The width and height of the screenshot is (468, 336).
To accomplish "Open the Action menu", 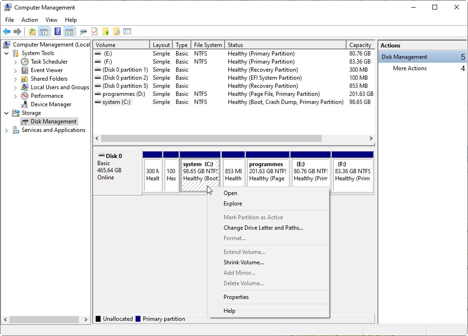I will [x=29, y=19].
